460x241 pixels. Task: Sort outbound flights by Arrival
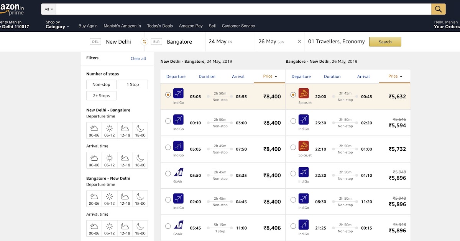pos(238,77)
